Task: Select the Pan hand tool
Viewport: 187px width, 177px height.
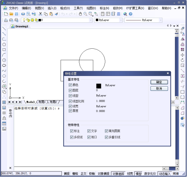Action: [x=80, y=14]
